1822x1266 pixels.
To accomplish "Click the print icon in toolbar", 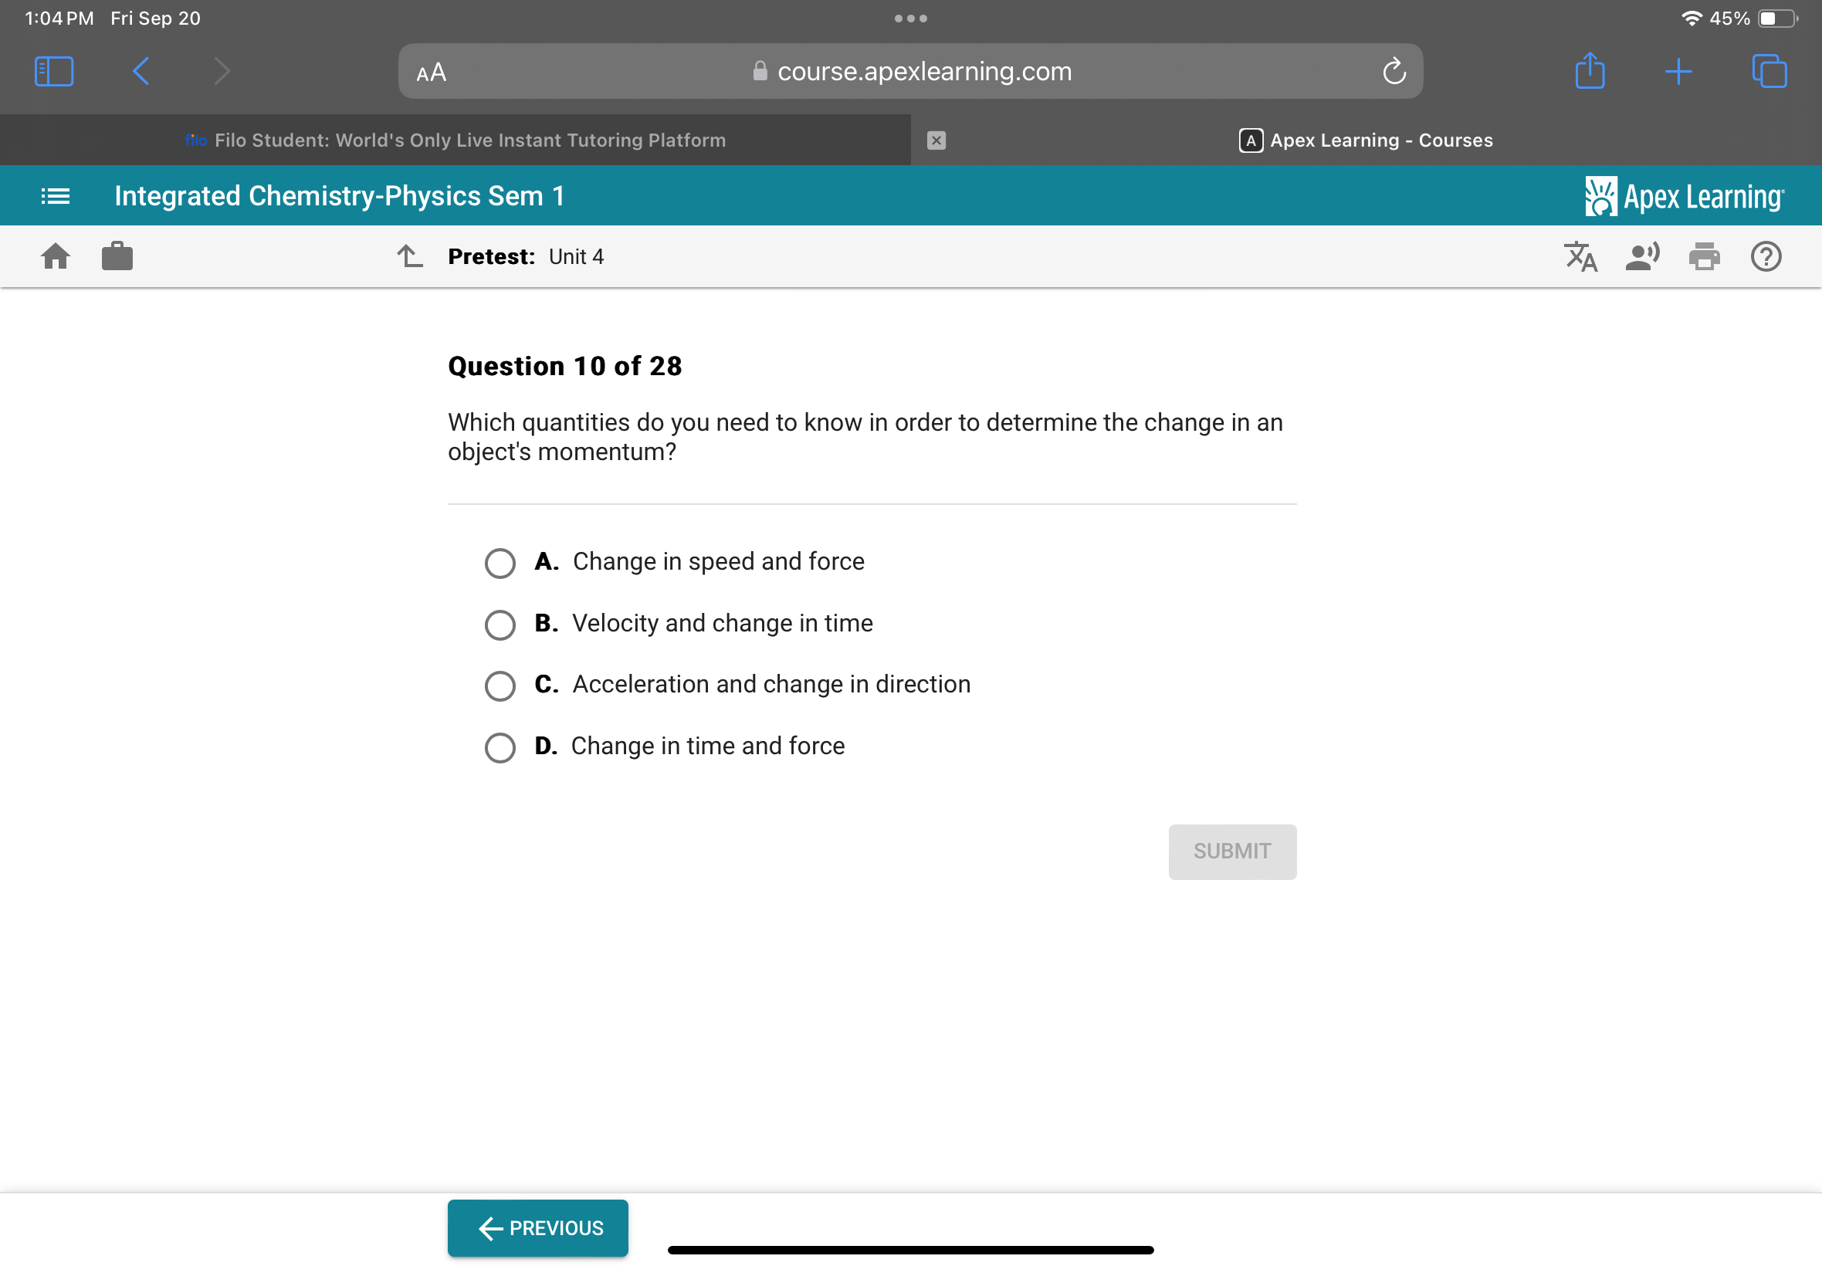I will [1705, 256].
